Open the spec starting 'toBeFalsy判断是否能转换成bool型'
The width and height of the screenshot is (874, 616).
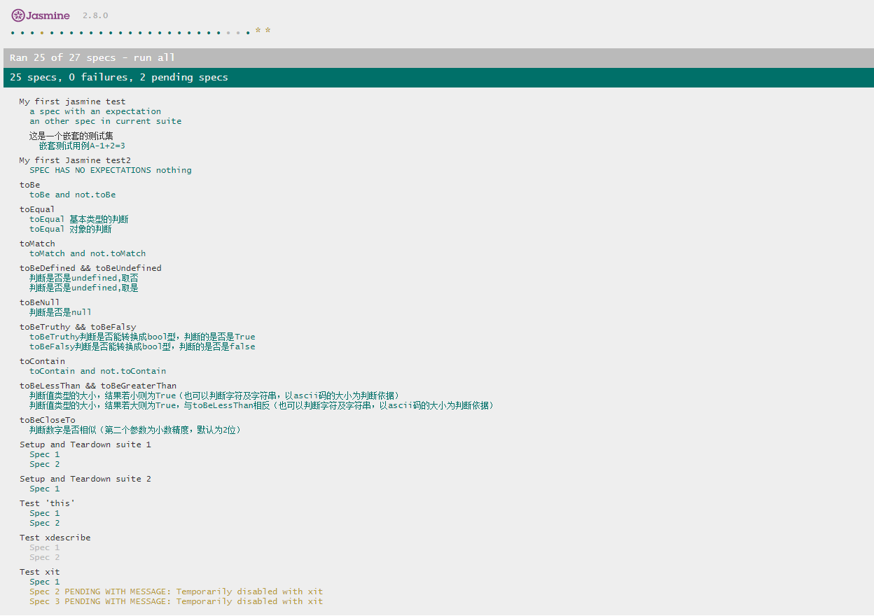click(142, 346)
